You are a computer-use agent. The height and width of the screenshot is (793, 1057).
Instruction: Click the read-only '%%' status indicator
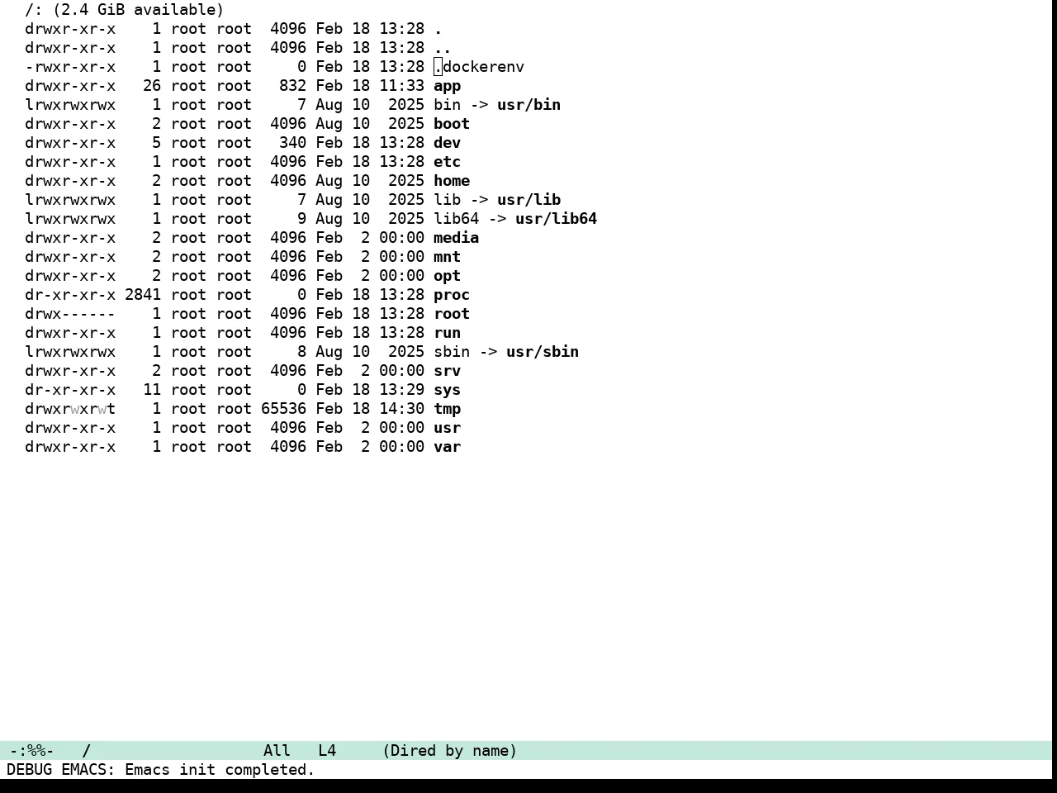[x=36, y=751]
